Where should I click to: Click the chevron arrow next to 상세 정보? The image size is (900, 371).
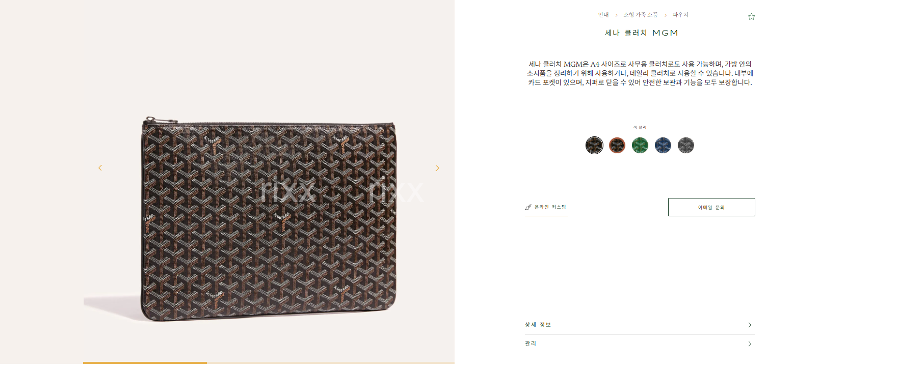[750, 325]
